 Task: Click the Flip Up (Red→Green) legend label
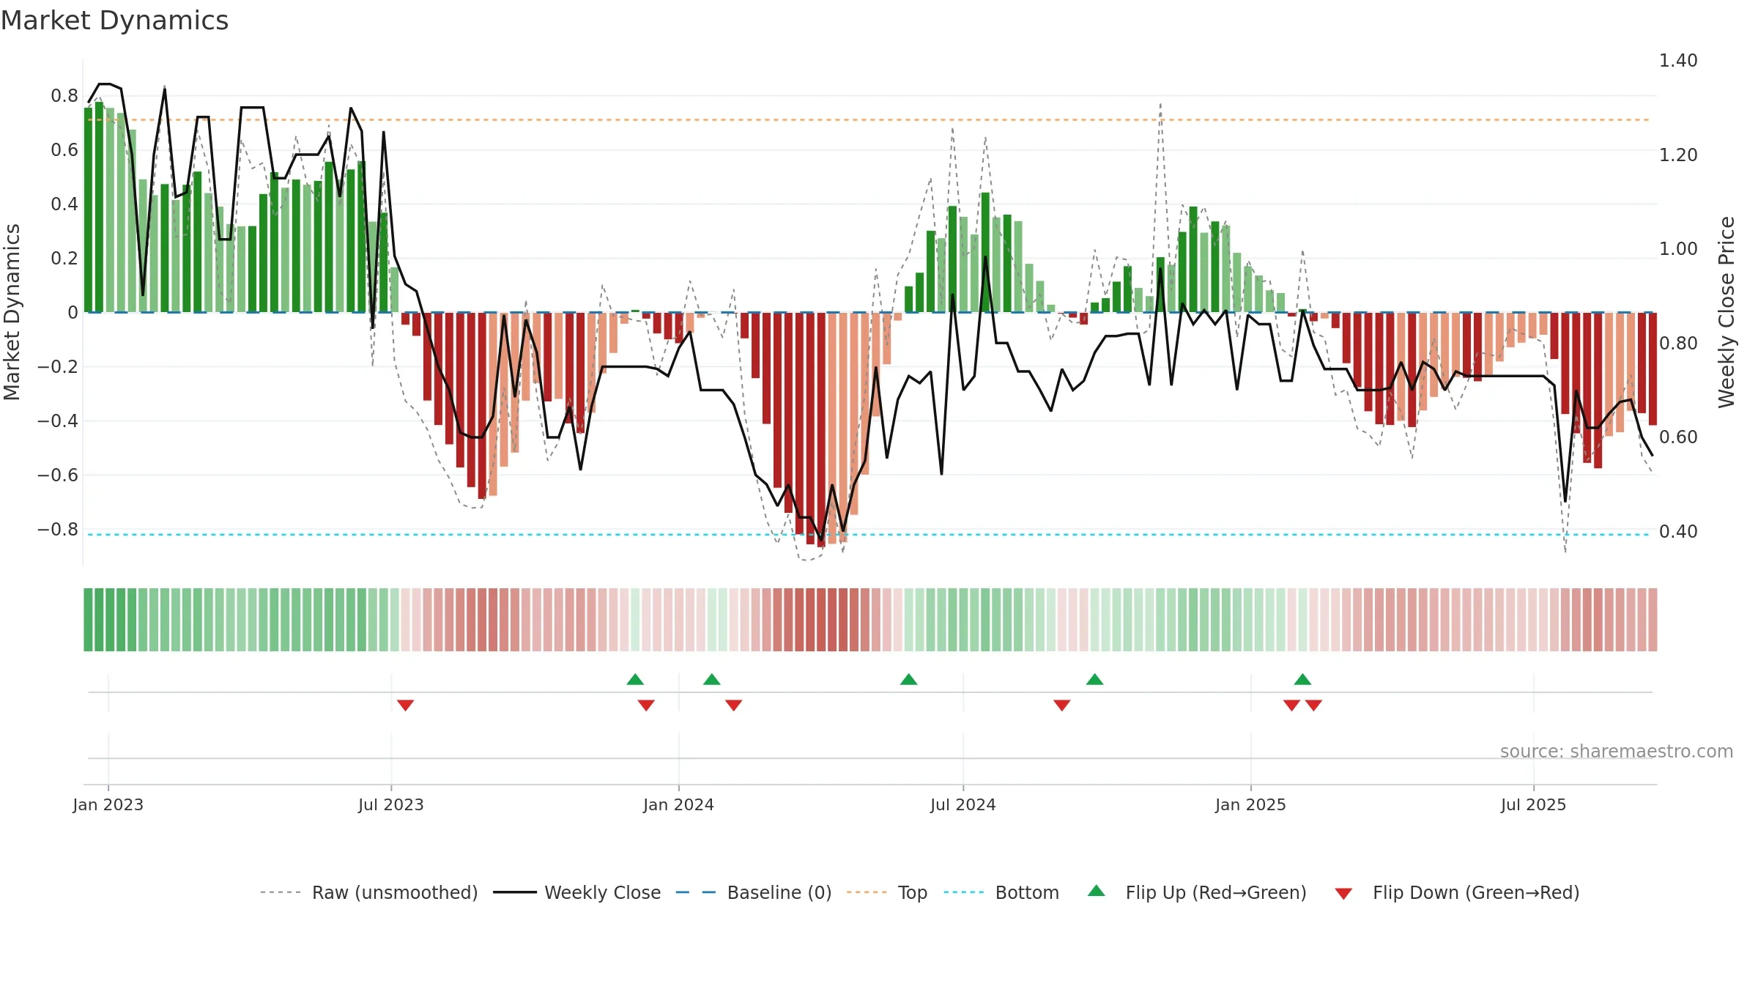[x=1216, y=892]
